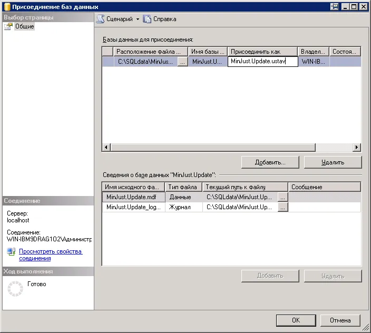
Task: Select data file path C:\SQLdata\MinJust.Up...
Action: pyautogui.click(x=240, y=197)
